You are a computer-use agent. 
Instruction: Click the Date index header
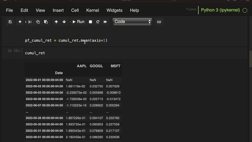pos(59,73)
